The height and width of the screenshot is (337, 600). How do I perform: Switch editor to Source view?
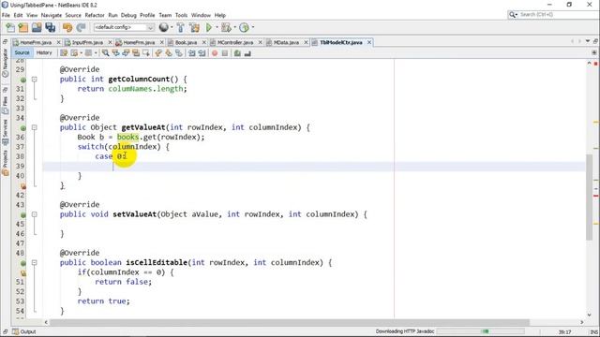(x=22, y=52)
